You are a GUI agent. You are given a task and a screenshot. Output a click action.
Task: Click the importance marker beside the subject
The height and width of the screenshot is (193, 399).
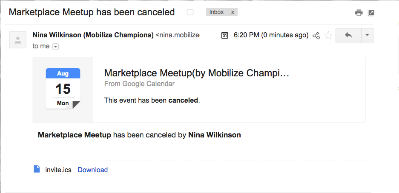(190, 12)
